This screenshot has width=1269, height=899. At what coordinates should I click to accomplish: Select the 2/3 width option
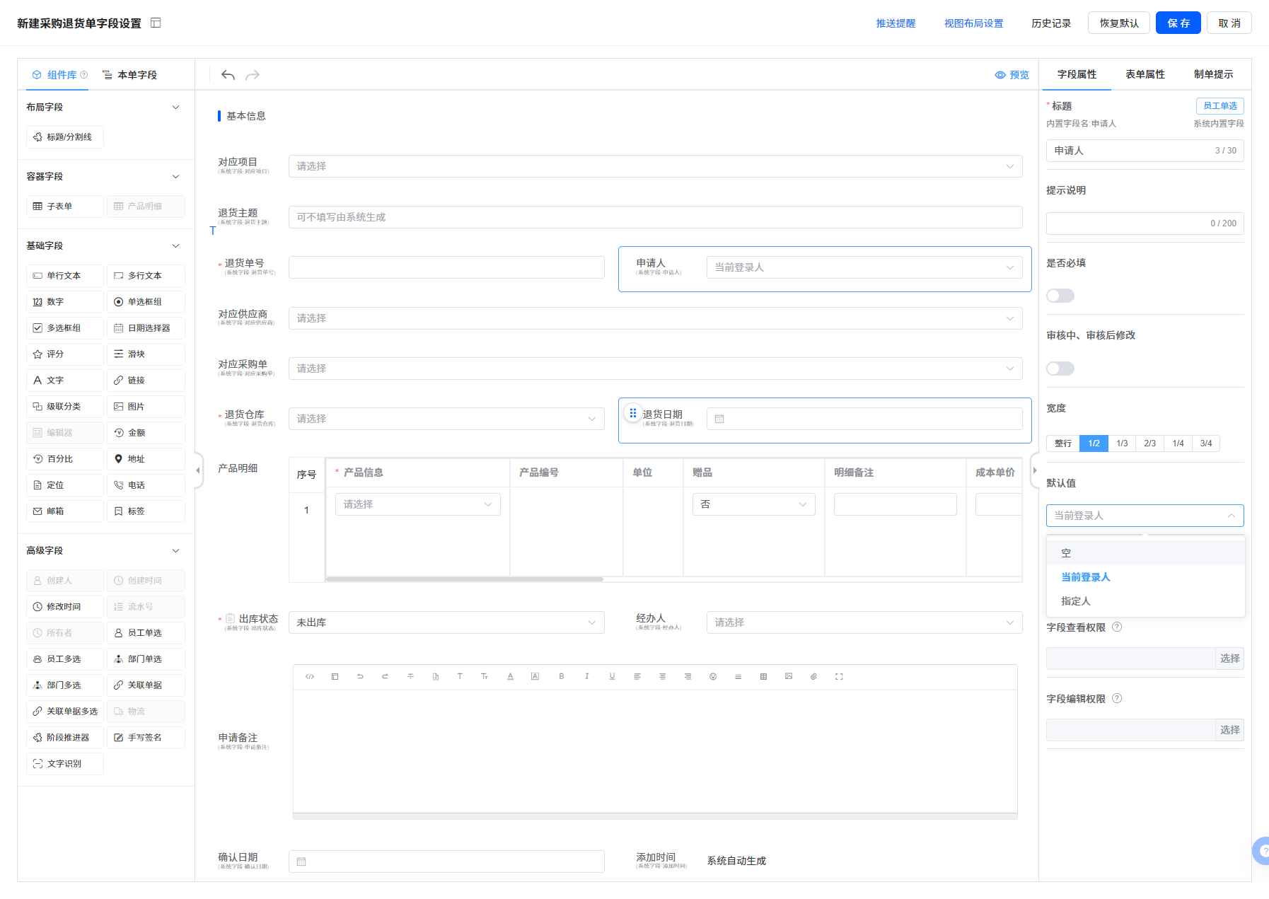[x=1149, y=443]
